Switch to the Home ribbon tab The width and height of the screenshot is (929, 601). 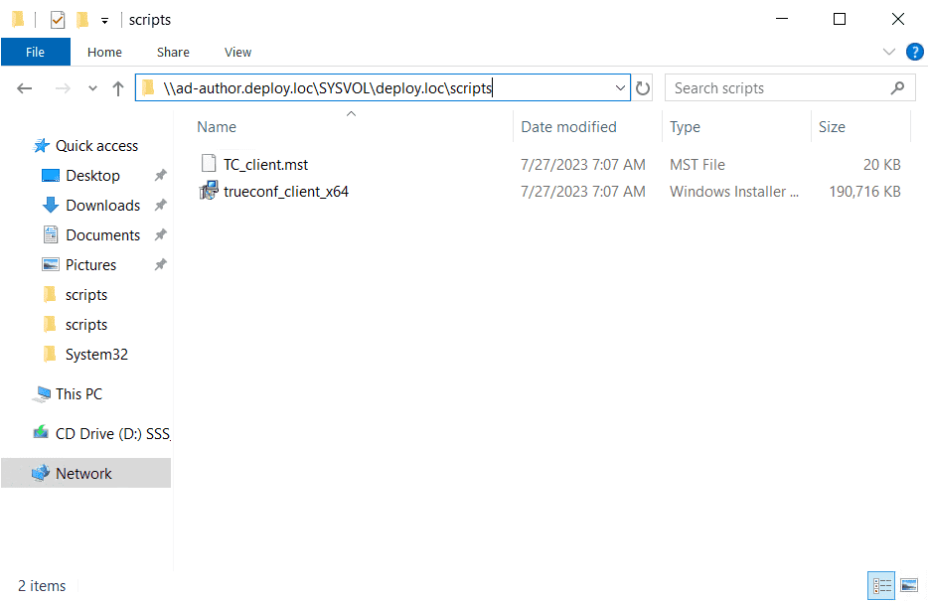click(104, 52)
